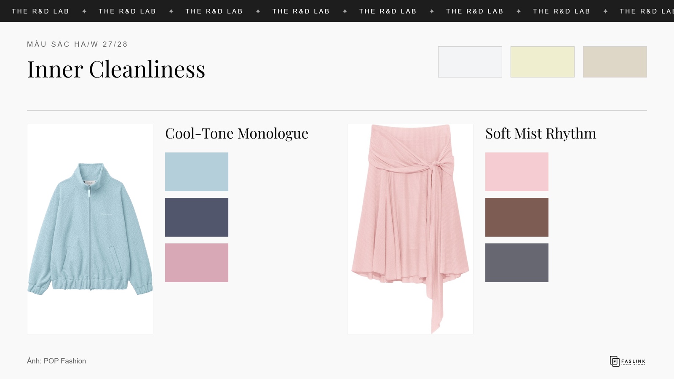Click the Ảnh: POP Fashion credit
The height and width of the screenshot is (379, 674).
(x=56, y=361)
